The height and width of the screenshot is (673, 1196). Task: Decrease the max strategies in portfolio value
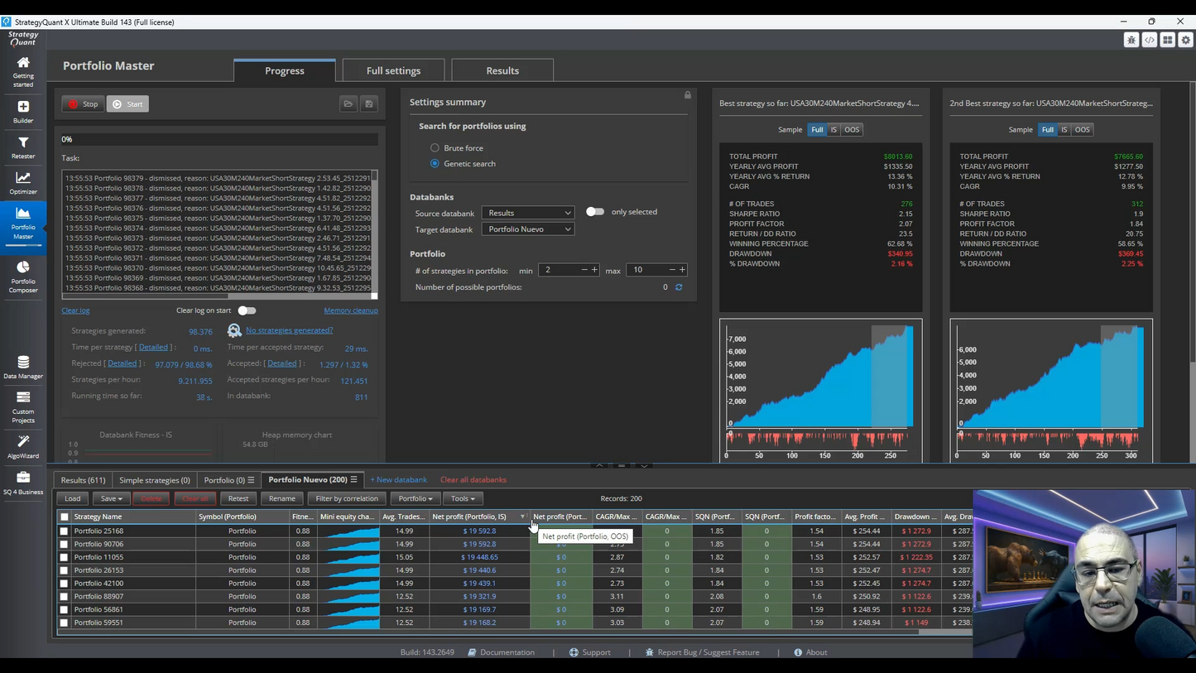[x=672, y=270]
